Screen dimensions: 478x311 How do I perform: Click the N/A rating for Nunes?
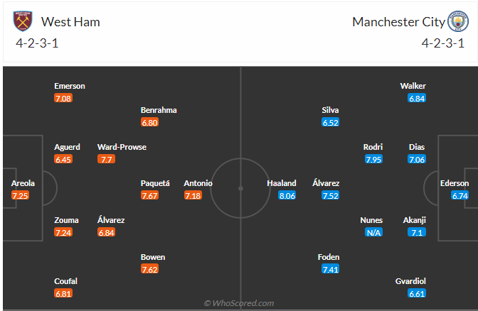click(x=373, y=232)
